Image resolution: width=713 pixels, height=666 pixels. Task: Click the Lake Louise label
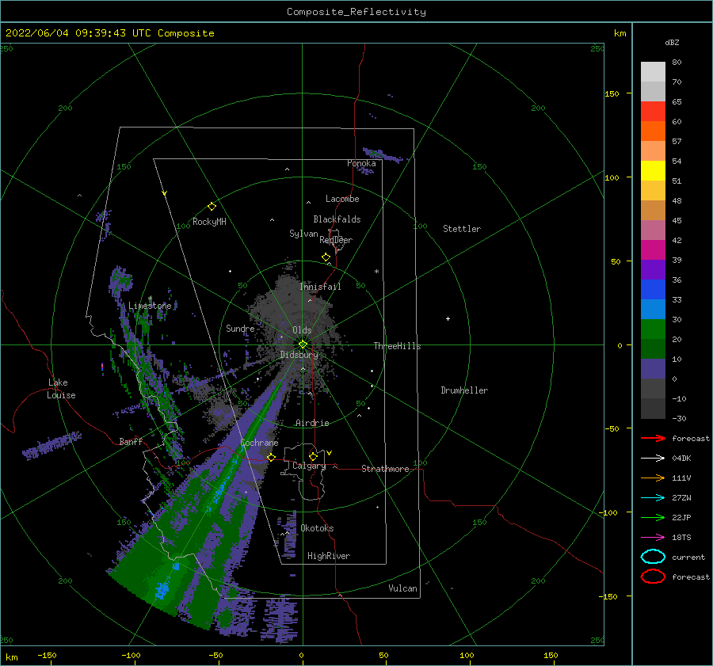coord(61,389)
